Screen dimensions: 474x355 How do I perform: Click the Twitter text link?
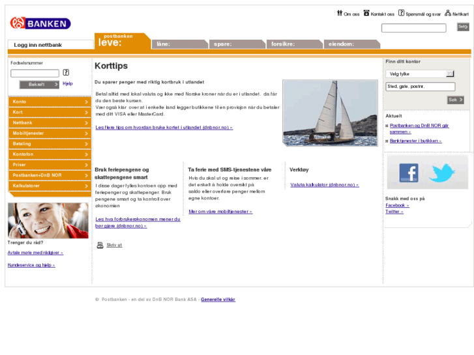click(x=394, y=212)
